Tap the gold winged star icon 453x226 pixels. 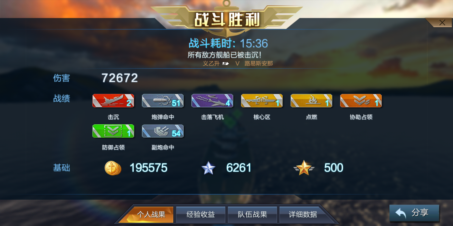click(304, 168)
